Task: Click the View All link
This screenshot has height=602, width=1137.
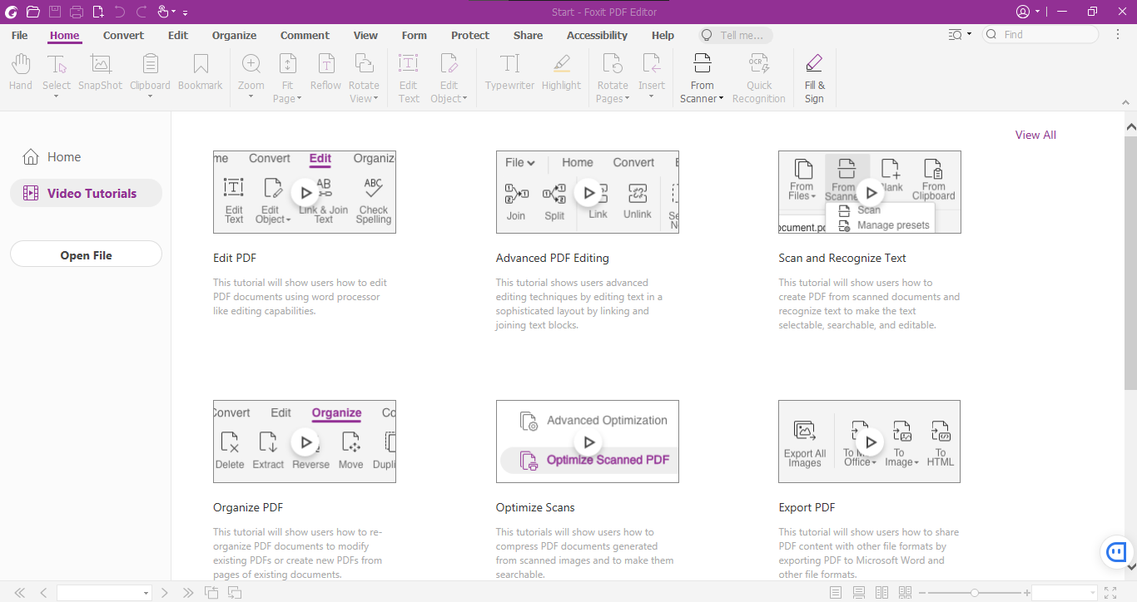Action: click(1035, 136)
